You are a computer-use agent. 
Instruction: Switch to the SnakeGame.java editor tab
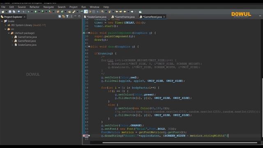click(x=95, y=17)
